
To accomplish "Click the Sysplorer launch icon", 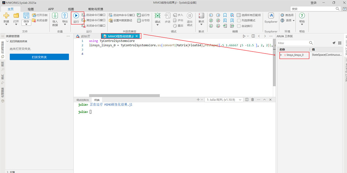I will point(271,15).
